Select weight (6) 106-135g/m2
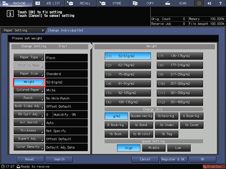 pyautogui.click(x=128, y=102)
